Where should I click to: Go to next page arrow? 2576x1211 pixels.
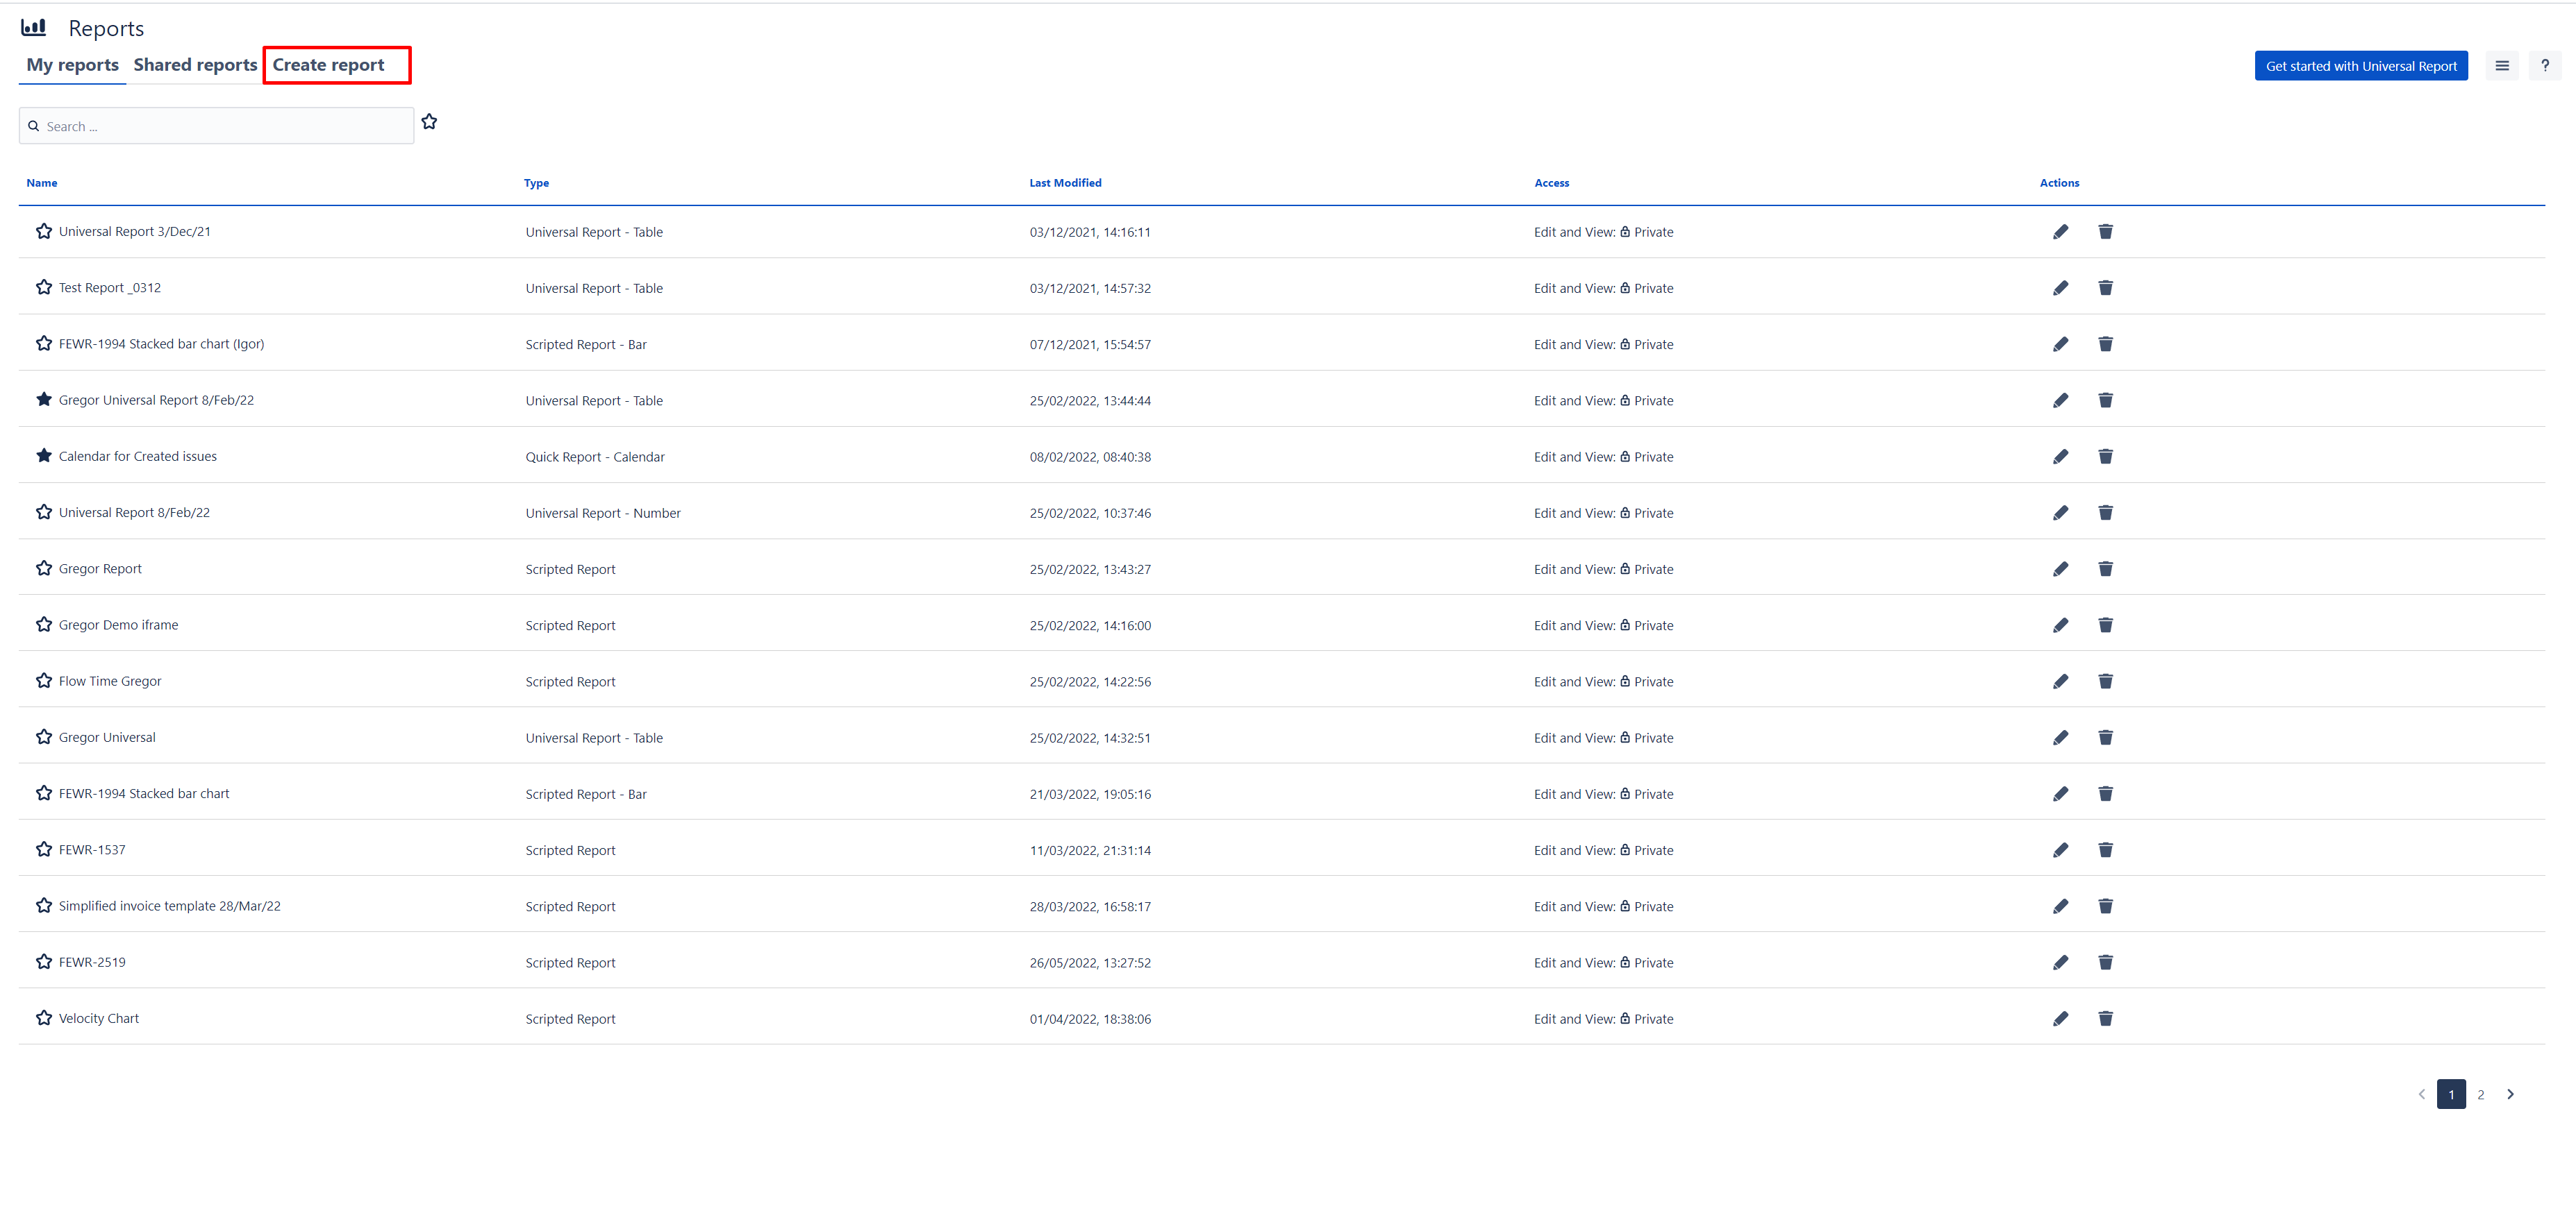pyautogui.click(x=2510, y=1094)
